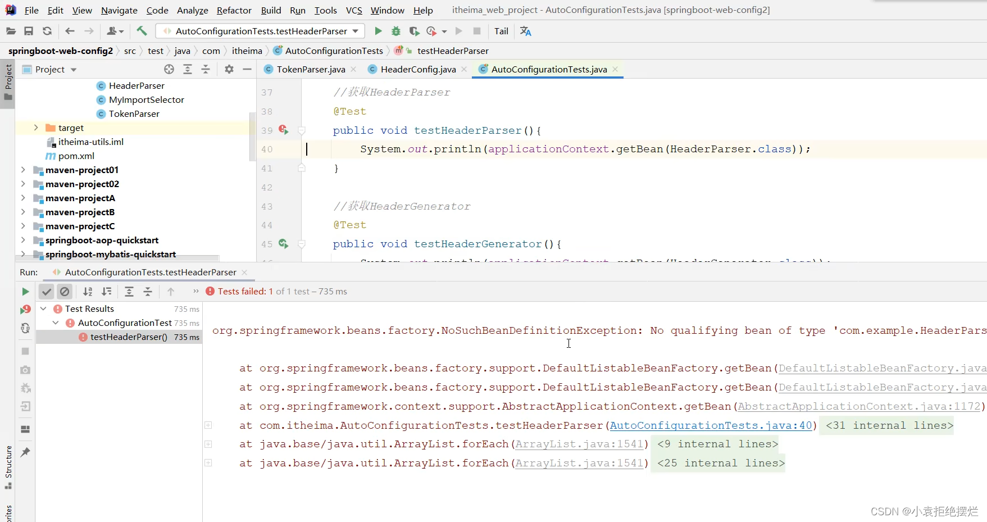Hide the Project panel with minus icon

coord(247,69)
